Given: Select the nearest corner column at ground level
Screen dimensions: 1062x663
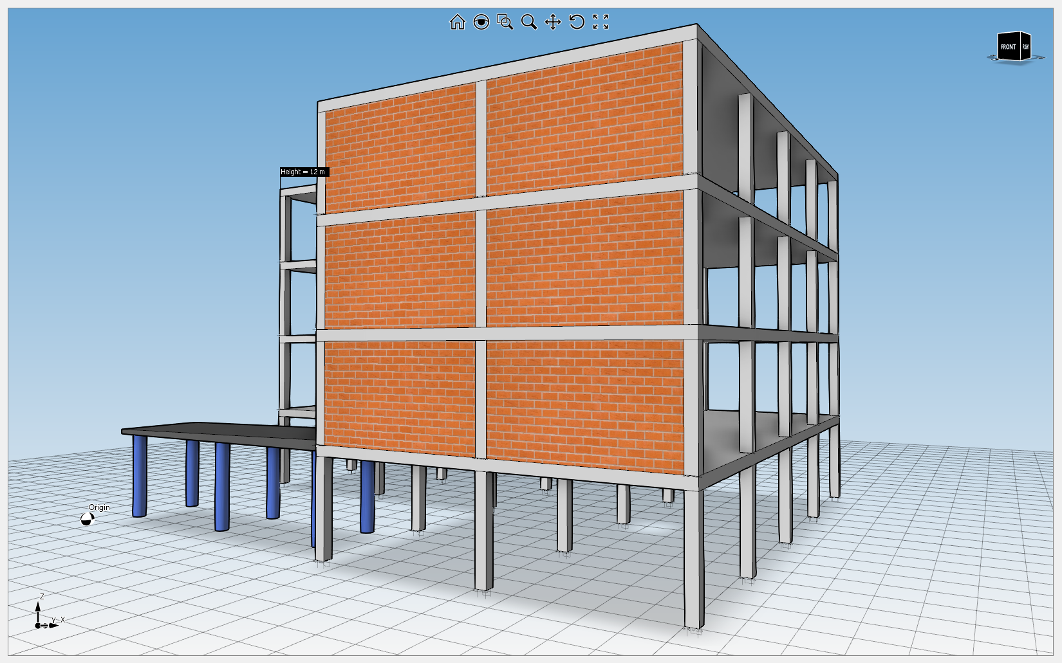Looking at the screenshot, I should [694, 559].
